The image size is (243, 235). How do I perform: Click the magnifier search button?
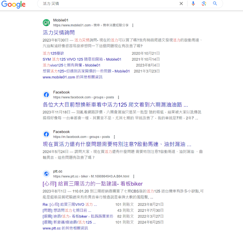click(215, 3)
